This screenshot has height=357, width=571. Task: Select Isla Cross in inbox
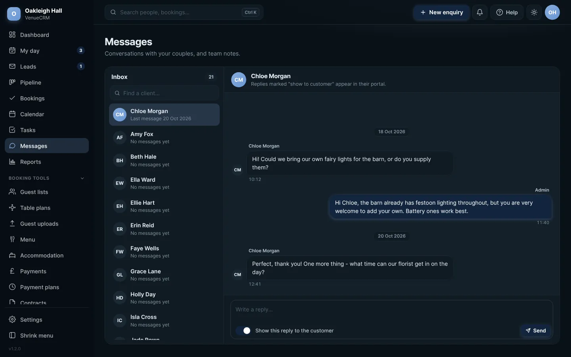click(x=164, y=321)
